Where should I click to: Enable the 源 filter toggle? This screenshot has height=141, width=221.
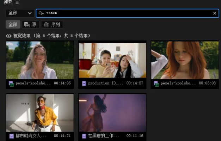pyautogui.click(x=31, y=25)
